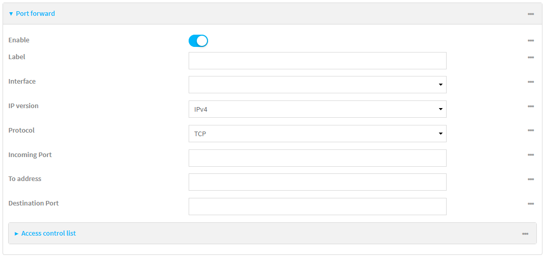Open the IP version dropdown showing IPv4
Image resolution: width=544 pixels, height=257 pixels.
coord(317,109)
